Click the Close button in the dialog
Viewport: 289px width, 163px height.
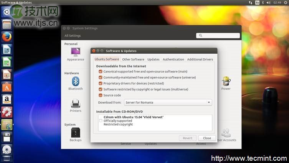point(207,138)
